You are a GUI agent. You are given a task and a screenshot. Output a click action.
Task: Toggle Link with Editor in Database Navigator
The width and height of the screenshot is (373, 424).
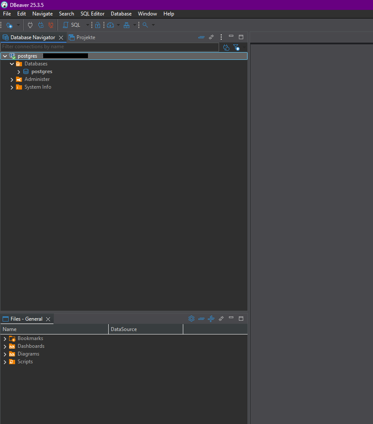click(x=211, y=37)
